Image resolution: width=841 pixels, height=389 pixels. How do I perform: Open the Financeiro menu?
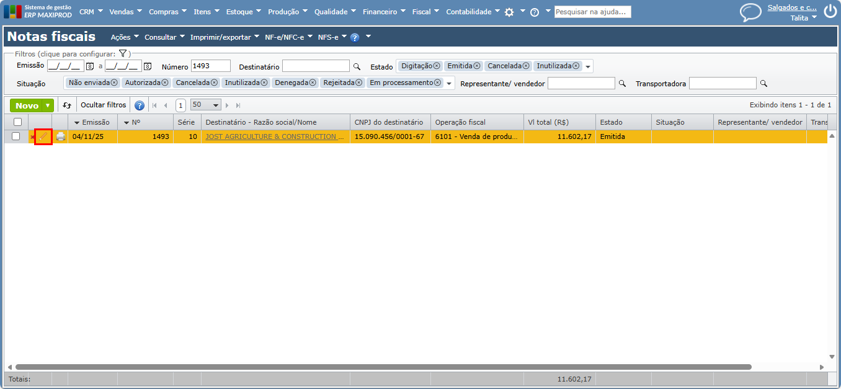pos(384,12)
